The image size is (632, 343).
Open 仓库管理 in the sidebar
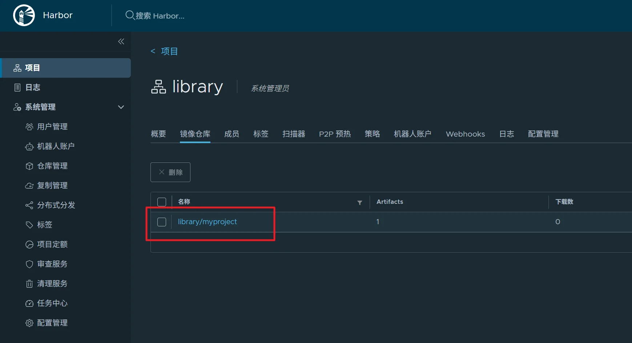pyautogui.click(x=52, y=166)
